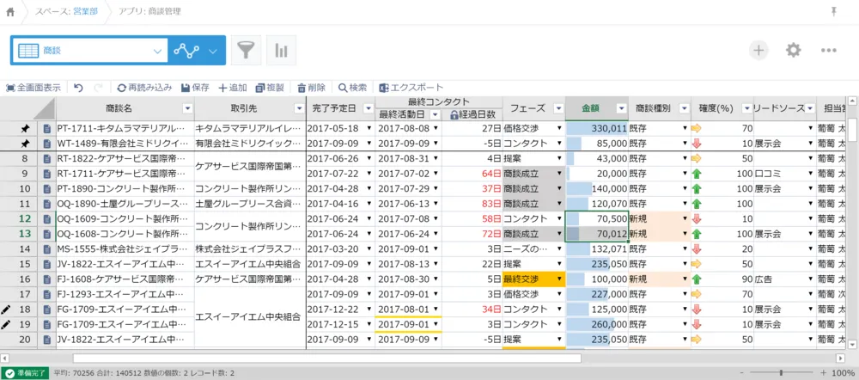Toggle the pin icon at top right
The width and height of the screenshot is (859, 380).
(833, 11)
